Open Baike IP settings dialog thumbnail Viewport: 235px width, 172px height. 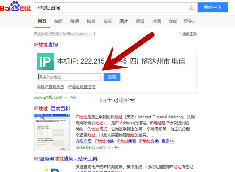click(x=52, y=132)
